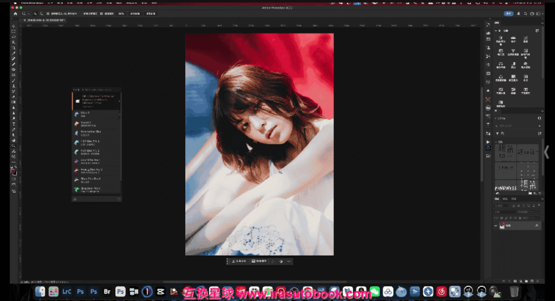Select the M_35438.ARW document tab
555x301 pixels.
(44, 20)
